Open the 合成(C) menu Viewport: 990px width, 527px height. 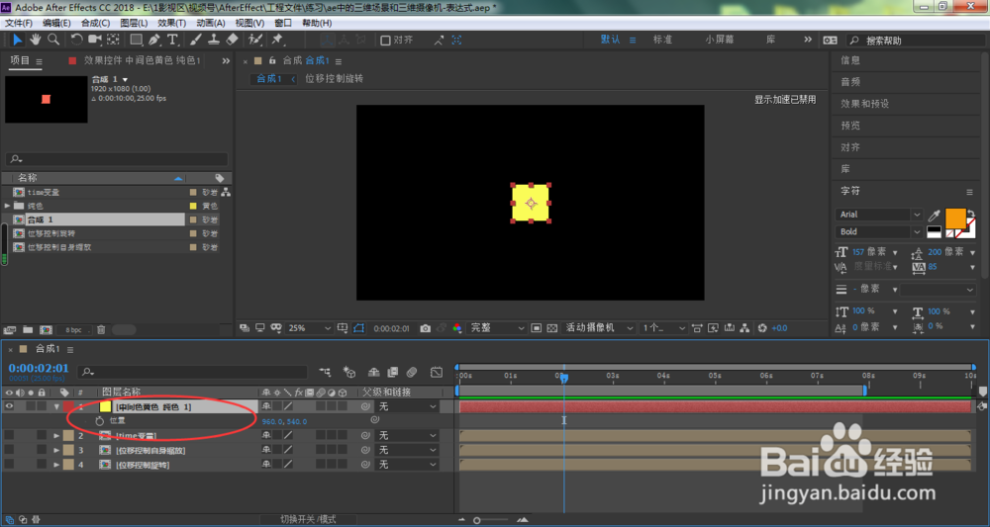click(95, 23)
